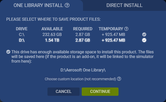Viewport: 166px width, 102px height.
Task: Click the Continue button
Action: [100, 92]
